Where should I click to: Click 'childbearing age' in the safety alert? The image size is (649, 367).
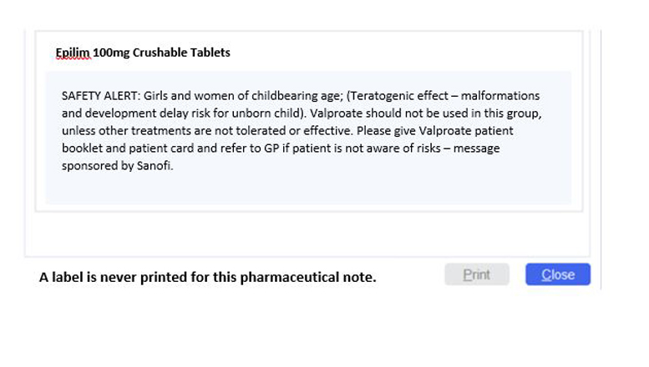[x=296, y=96]
